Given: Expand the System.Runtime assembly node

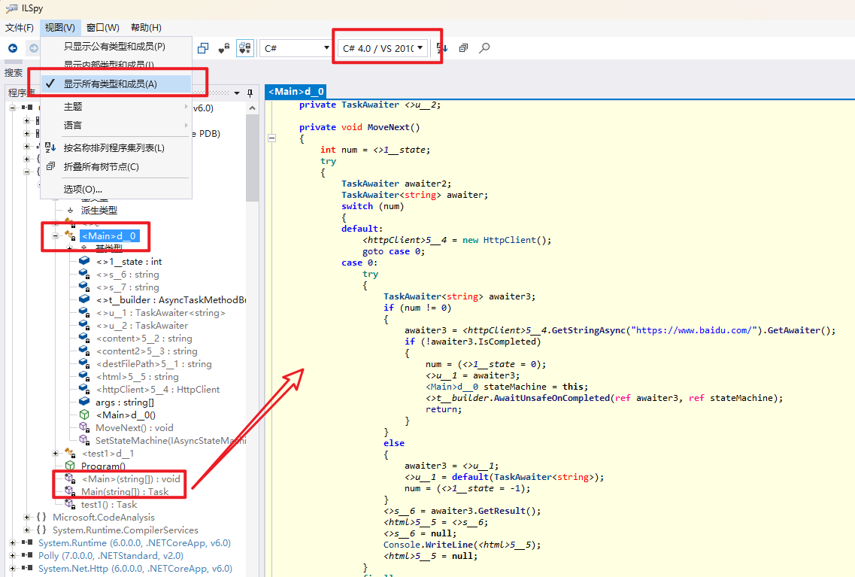Looking at the screenshot, I should click(12, 542).
